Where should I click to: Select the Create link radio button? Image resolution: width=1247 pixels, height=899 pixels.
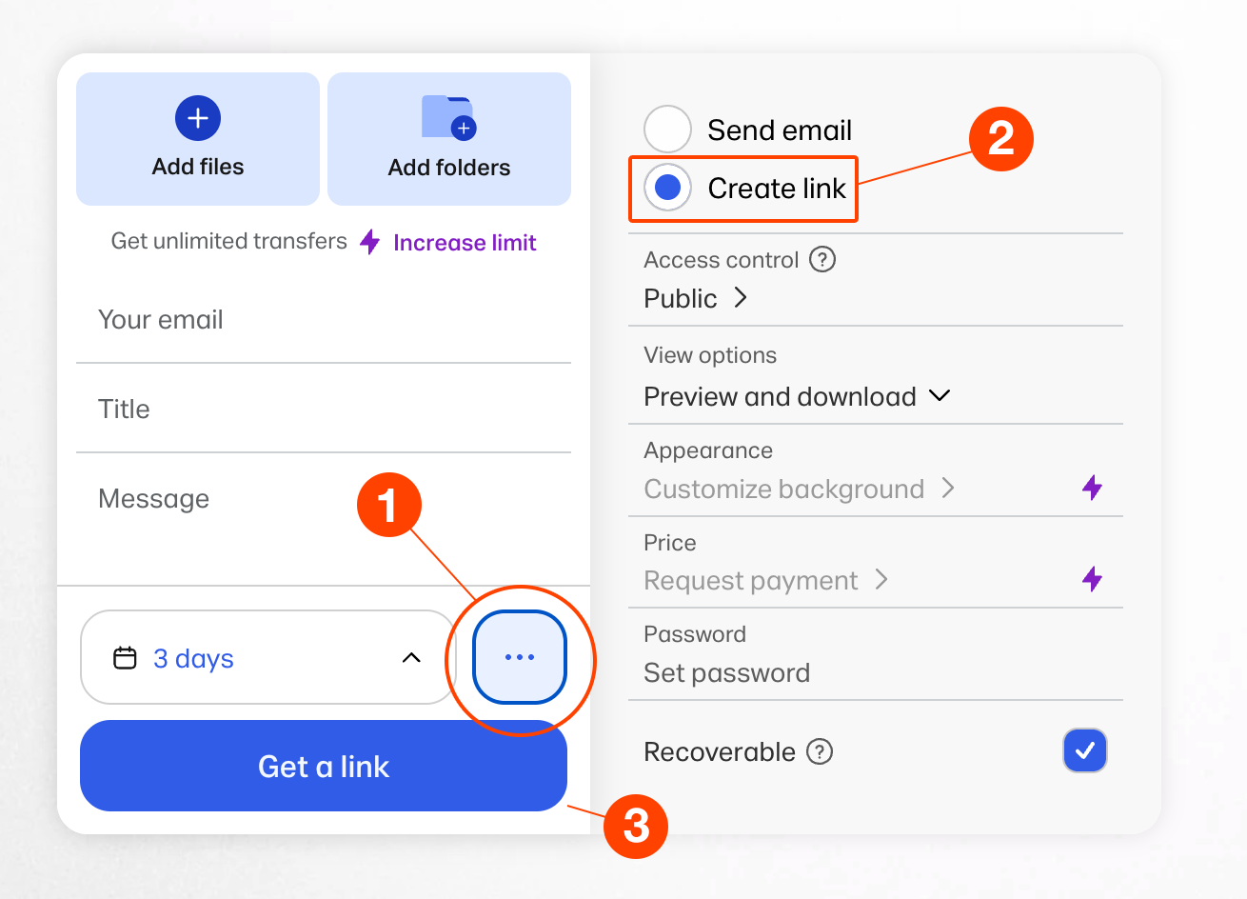click(668, 188)
